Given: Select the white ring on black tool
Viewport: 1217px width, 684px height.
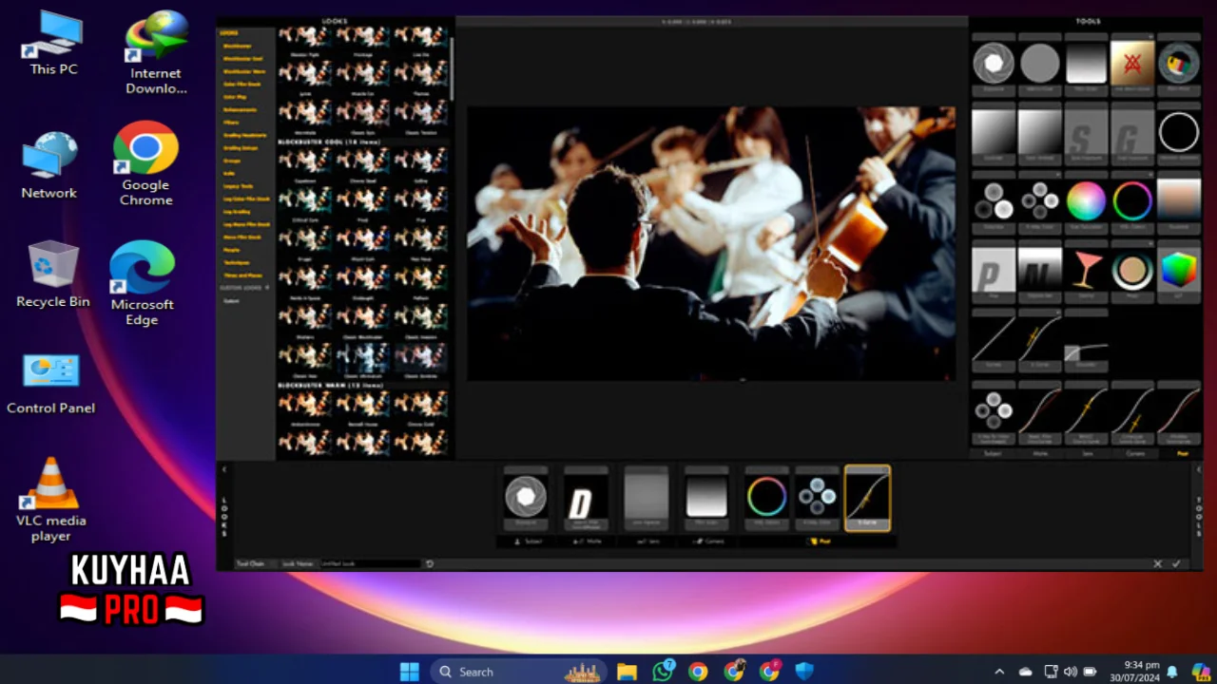Looking at the screenshot, I should pos(1179,132).
